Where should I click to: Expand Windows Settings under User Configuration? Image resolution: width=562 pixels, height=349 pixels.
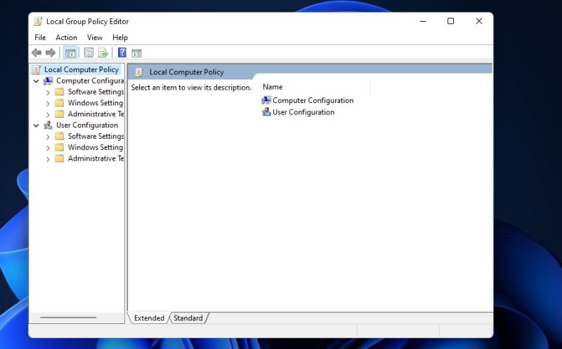tap(48, 148)
